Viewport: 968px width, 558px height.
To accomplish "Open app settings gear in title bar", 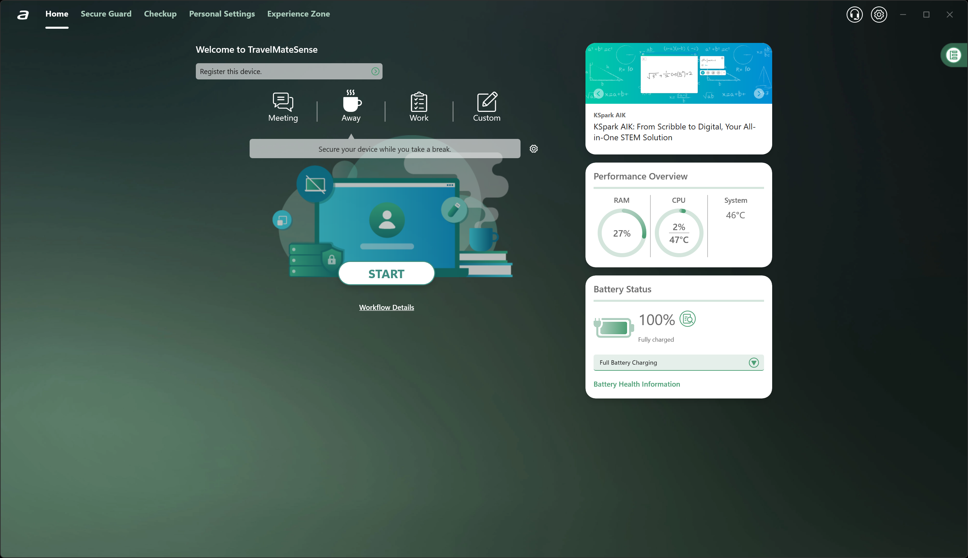I will click(879, 15).
